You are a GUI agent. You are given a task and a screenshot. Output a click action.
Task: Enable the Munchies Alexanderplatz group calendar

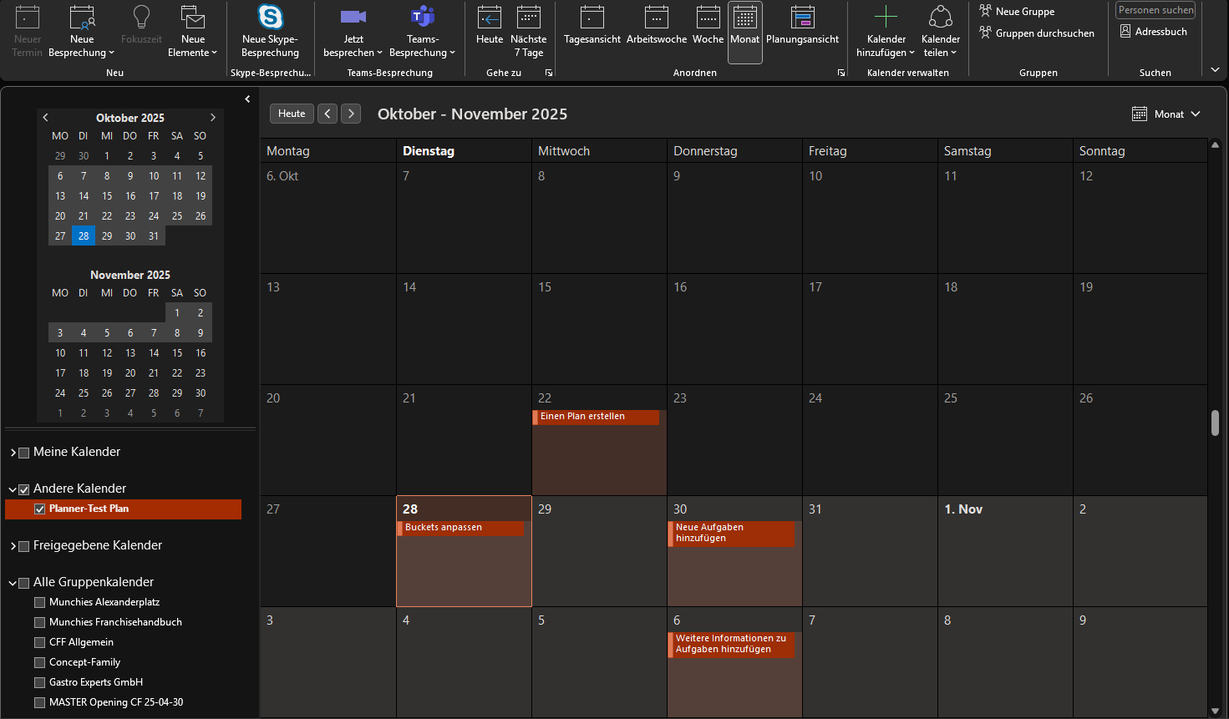tap(39, 603)
